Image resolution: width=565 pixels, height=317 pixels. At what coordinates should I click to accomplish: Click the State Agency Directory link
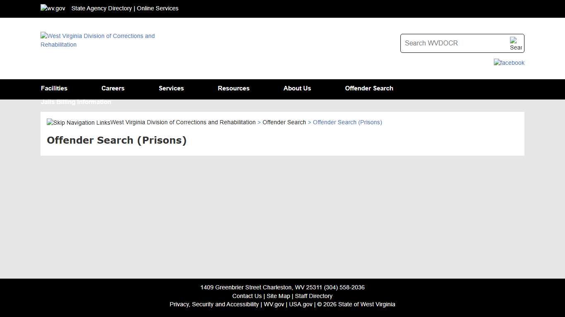point(101,8)
